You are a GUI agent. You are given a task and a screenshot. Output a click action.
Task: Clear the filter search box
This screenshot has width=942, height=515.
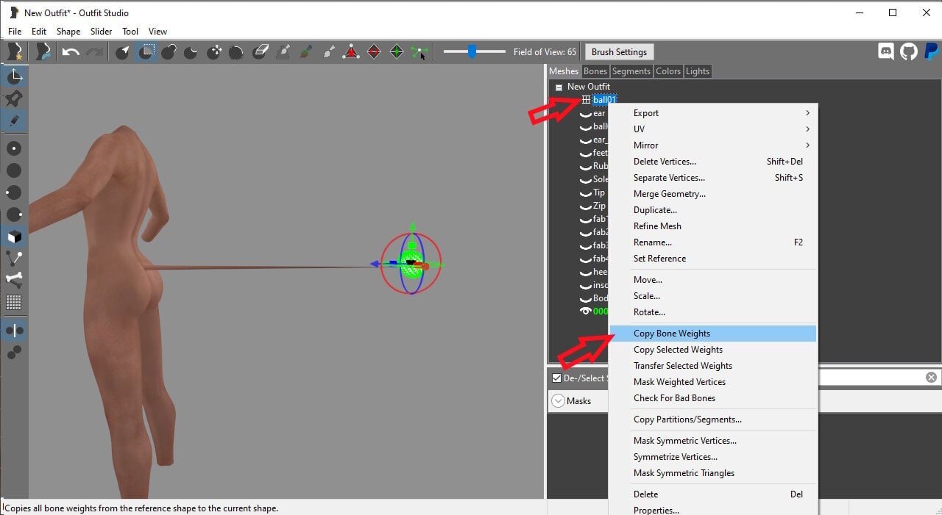tap(931, 378)
